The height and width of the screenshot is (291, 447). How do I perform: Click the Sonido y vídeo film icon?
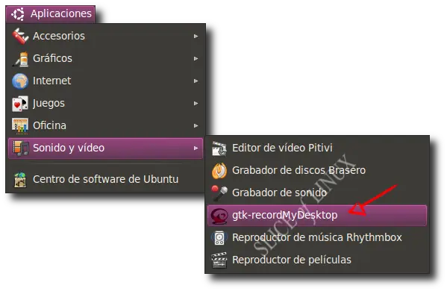click(x=21, y=148)
